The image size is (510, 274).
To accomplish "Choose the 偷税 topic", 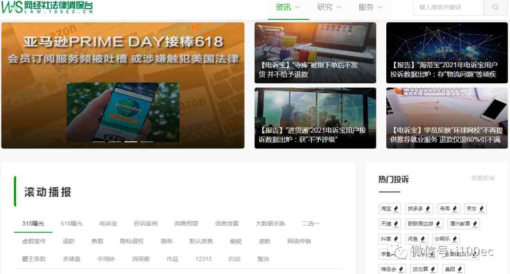I will tap(236, 241).
